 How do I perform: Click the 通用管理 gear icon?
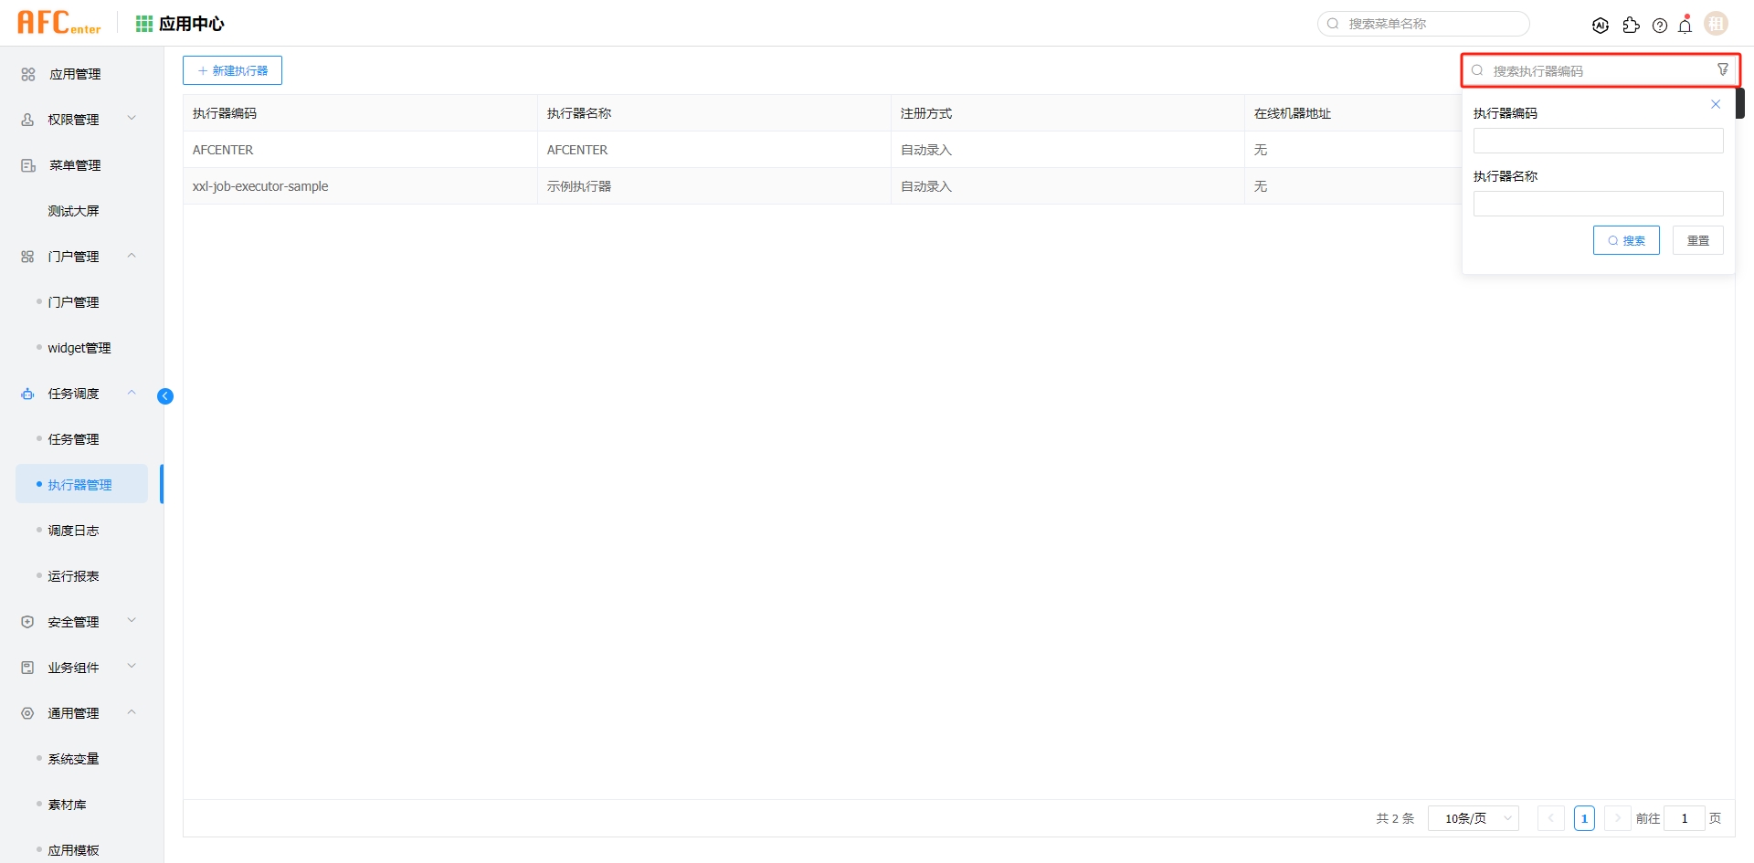point(27,713)
